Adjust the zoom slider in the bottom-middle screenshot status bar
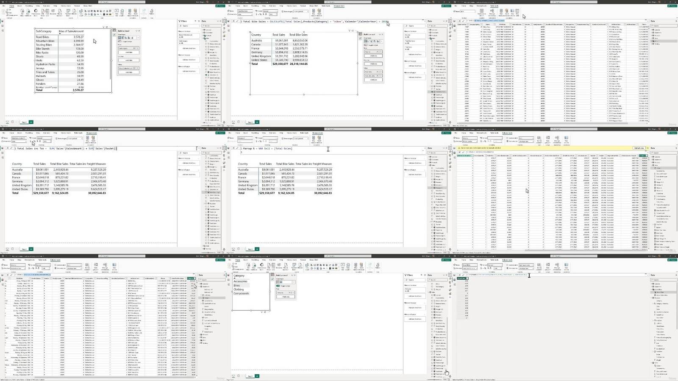 [x=434, y=379]
